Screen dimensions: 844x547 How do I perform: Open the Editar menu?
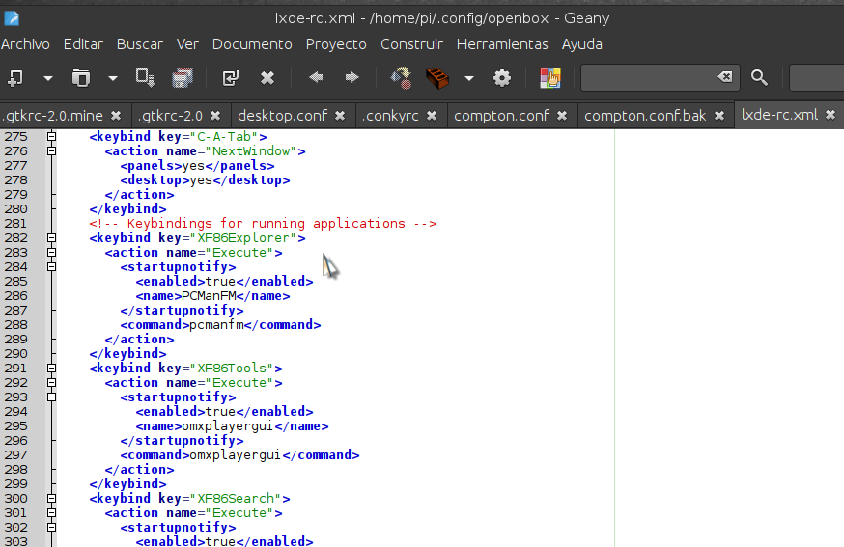pos(83,44)
